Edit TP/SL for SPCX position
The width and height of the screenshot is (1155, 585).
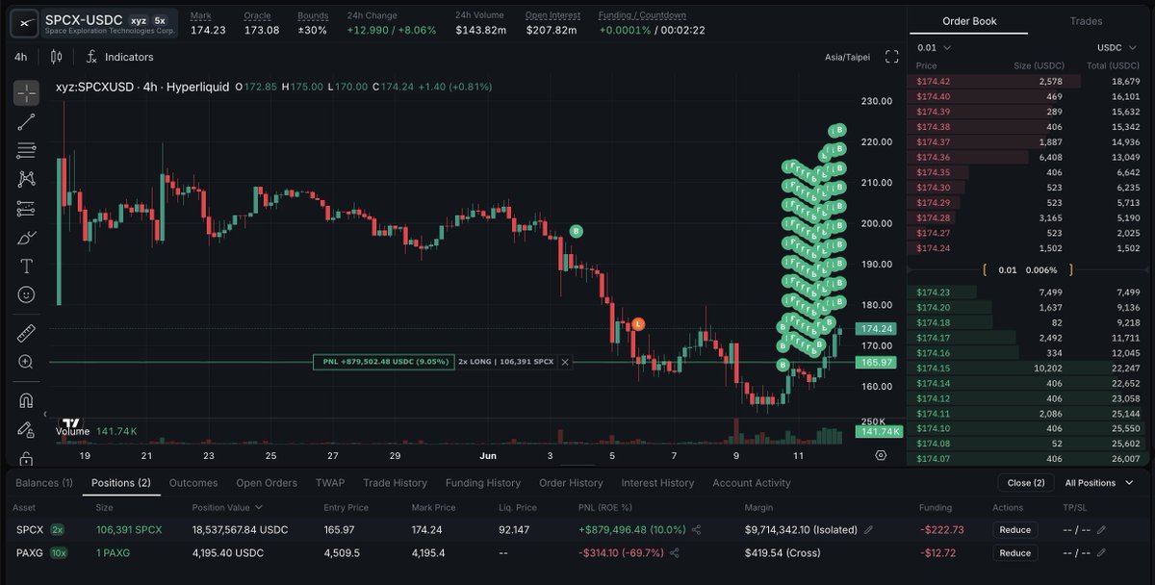(x=1102, y=530)
